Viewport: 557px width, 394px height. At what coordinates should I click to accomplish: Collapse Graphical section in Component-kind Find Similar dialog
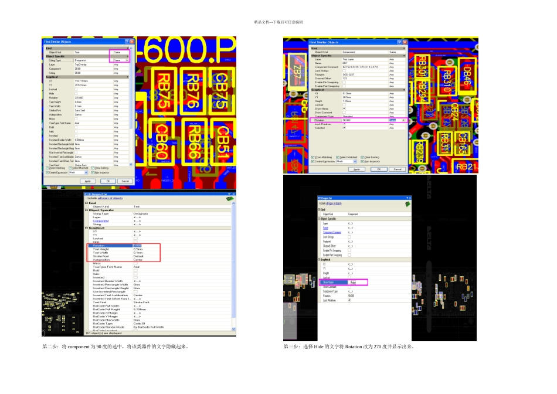click(x=404, y=90)
